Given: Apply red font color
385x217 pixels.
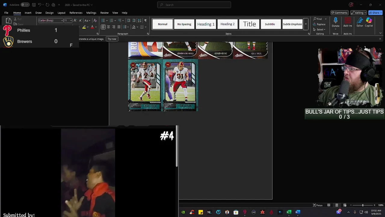Looking at the screenshot, I should click(92, 27).
